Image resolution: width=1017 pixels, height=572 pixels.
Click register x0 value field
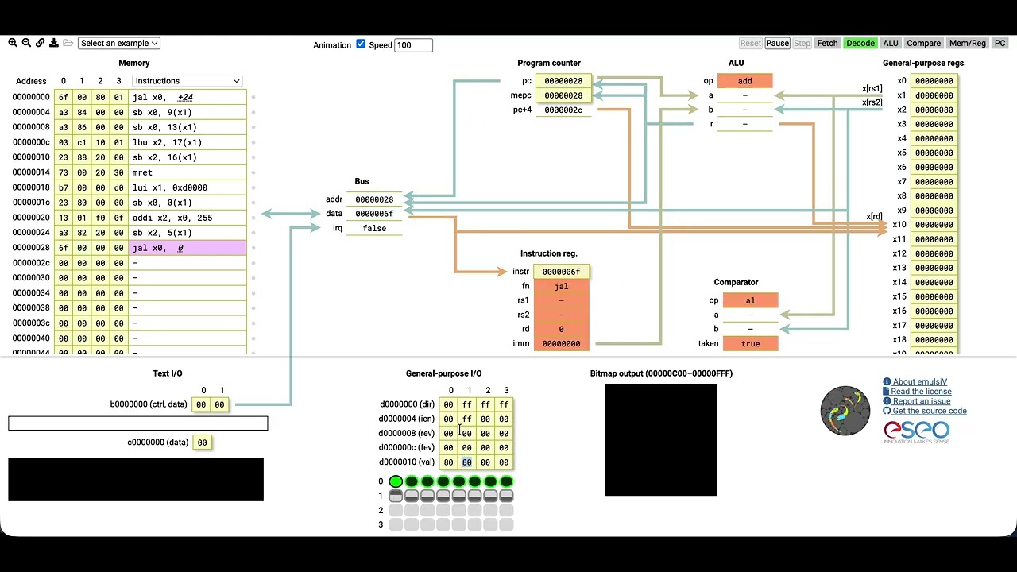[934, 81]
